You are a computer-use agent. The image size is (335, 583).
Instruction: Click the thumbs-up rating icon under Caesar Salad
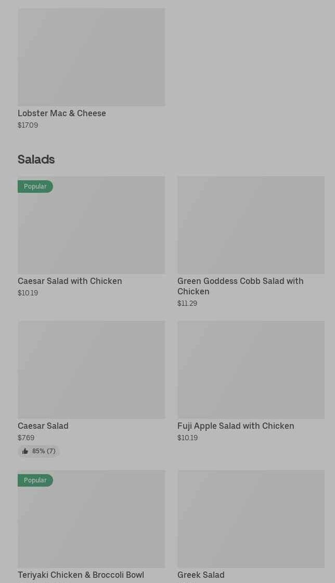pos(25,451)
